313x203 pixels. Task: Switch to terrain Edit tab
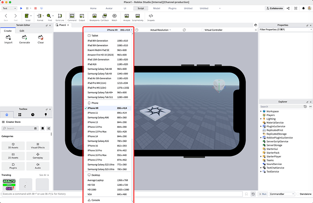22,31
